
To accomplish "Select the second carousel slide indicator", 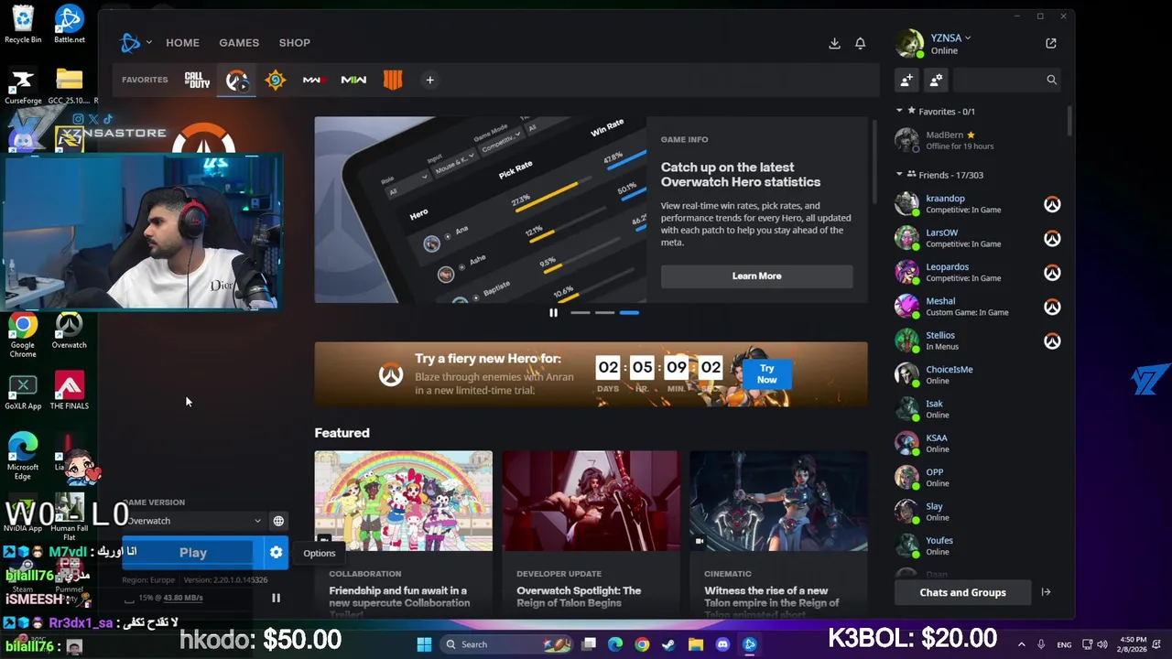I will pos(604,313).
